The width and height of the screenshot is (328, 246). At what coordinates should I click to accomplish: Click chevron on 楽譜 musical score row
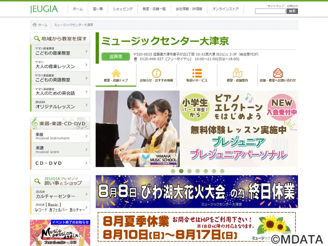point(87,150)
